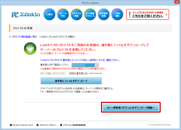Open the ご契約情報 circle icon
Screen dimensions: 181x130
click(x=117, y=14)
